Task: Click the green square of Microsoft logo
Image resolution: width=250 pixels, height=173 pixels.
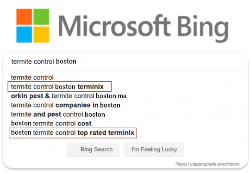Action: click(x=41, y=17)
